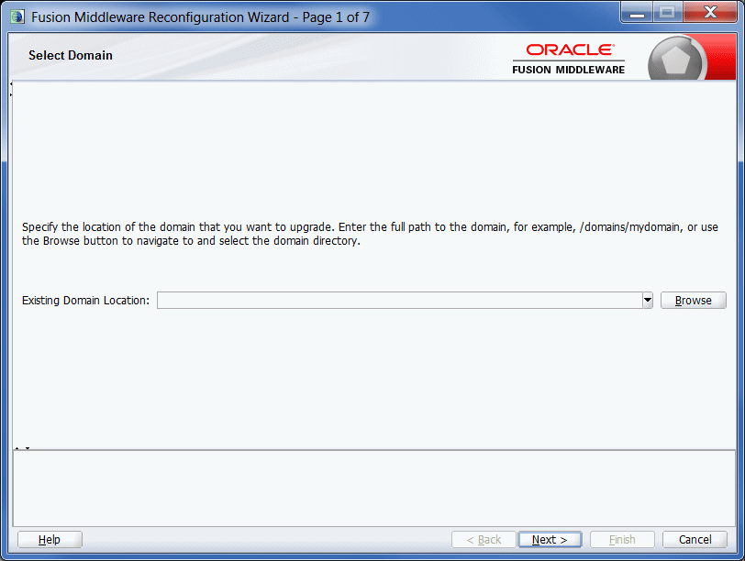Viewport: 745px width, 561px height.
Task: Click the 'Existing Domain Location:' label
Action: click(85, 301)
